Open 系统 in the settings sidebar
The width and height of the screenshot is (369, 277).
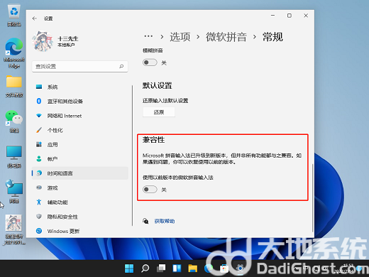click(79, 87)
